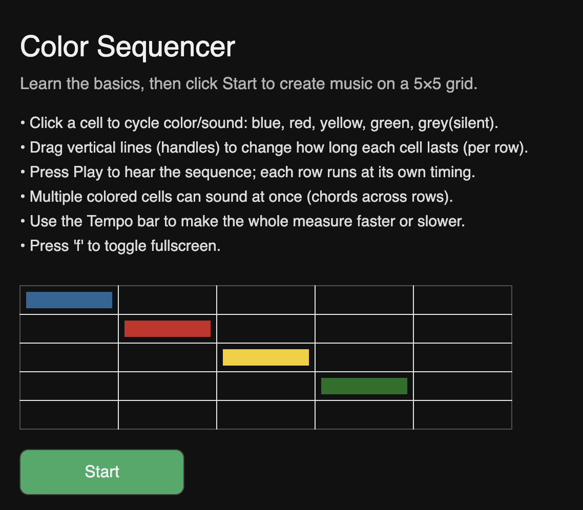
Task: Click the bottom row's middle empty cell
Action: click(x=266, y=415)
